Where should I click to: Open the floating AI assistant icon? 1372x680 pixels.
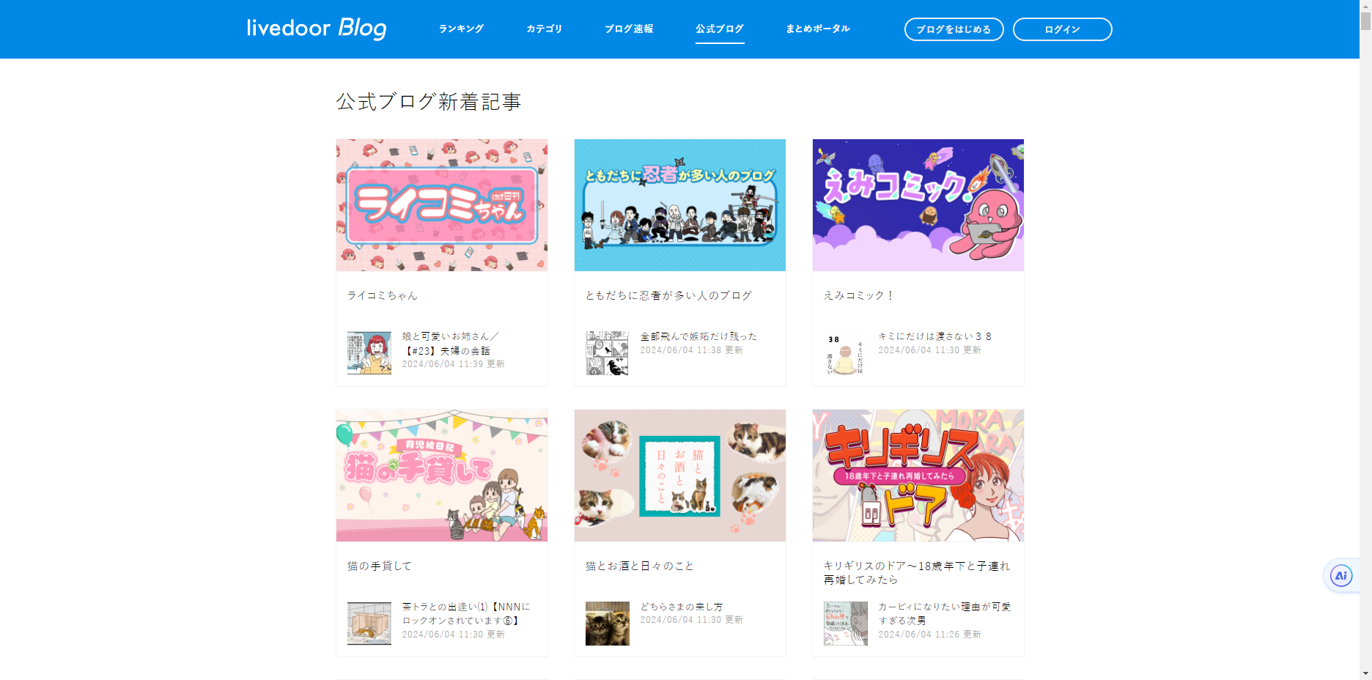(1341, 576)
